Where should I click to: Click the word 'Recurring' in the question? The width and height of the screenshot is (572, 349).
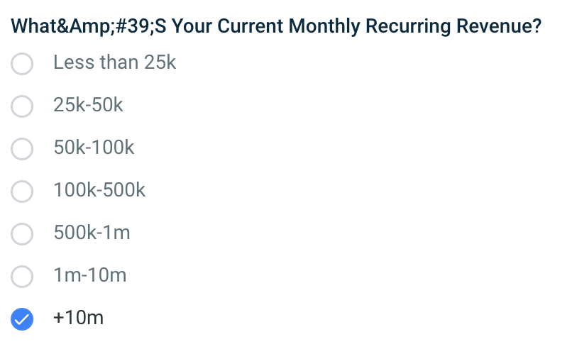pyautogui.click(x=408, y=26)
